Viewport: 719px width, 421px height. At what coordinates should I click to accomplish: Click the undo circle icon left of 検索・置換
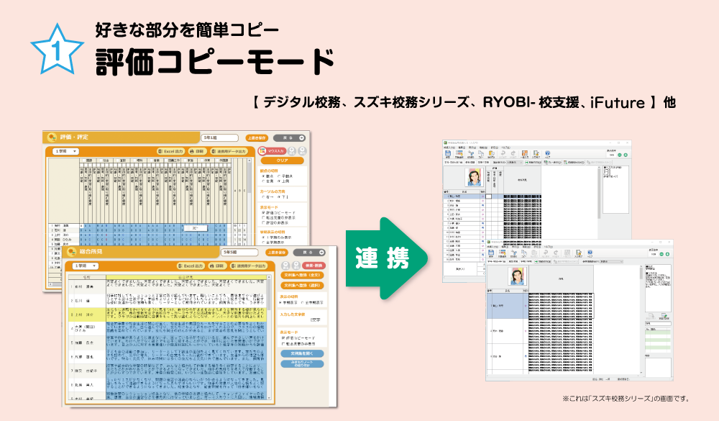(285, 266)
